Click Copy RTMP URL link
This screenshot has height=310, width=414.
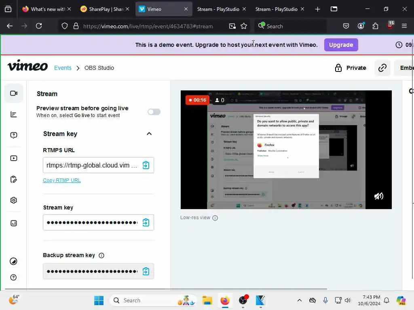click(62, 180)
